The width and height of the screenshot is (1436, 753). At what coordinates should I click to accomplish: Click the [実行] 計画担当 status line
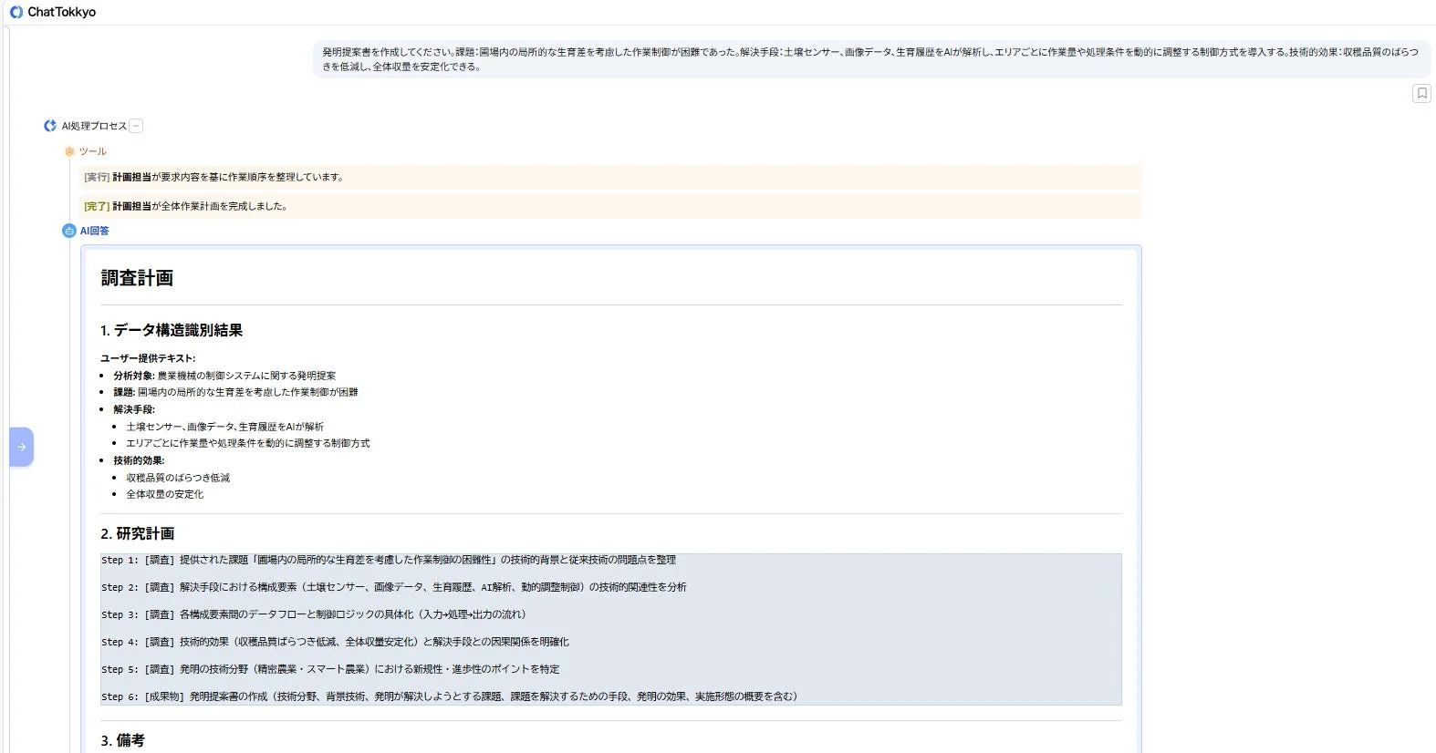tap(213, 177)
